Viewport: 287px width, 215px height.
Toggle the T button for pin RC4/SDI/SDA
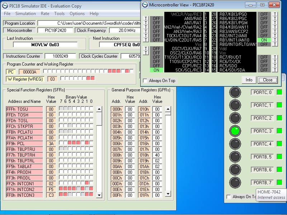(x=275, y=70)
